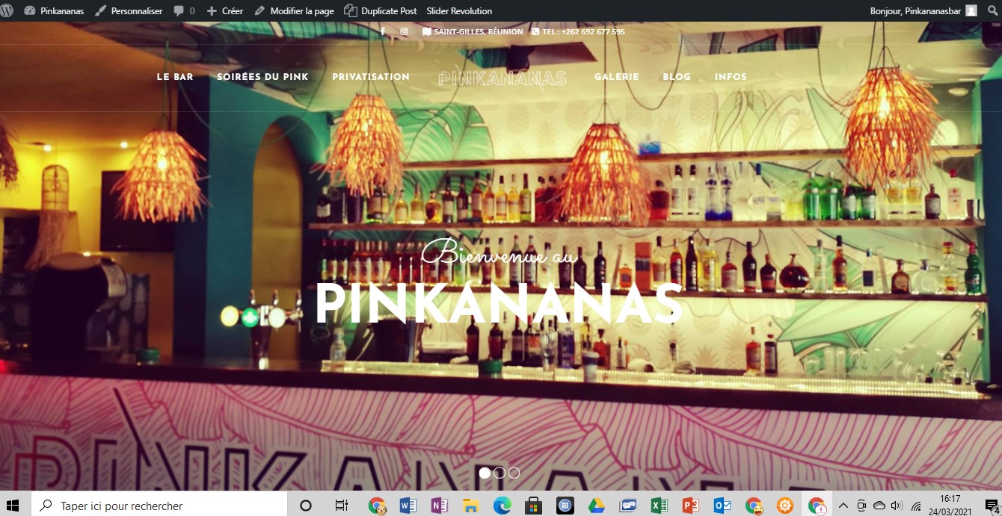This screenshot has width=1002, height=516.
Task: Open the orange gear app on the taskbar
Action: coord(784,506)
